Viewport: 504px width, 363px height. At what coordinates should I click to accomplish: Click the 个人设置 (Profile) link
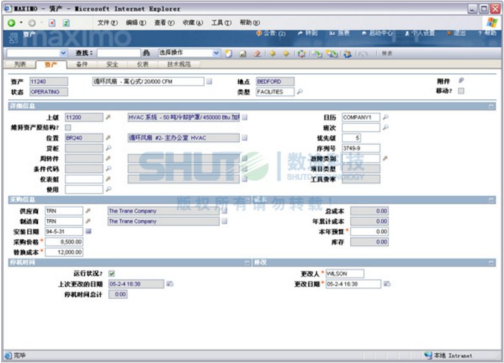tap(420, 33)
